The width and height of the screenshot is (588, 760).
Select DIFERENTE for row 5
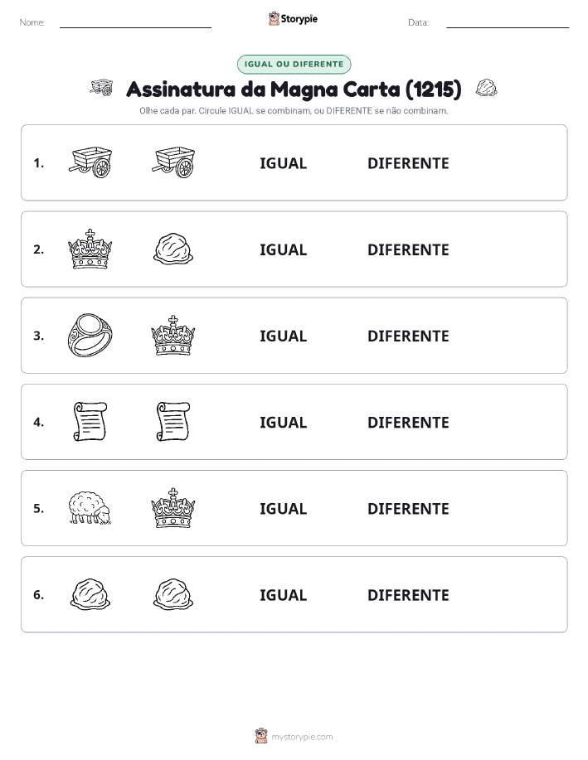pyautogui.click(x=408, y=508)
